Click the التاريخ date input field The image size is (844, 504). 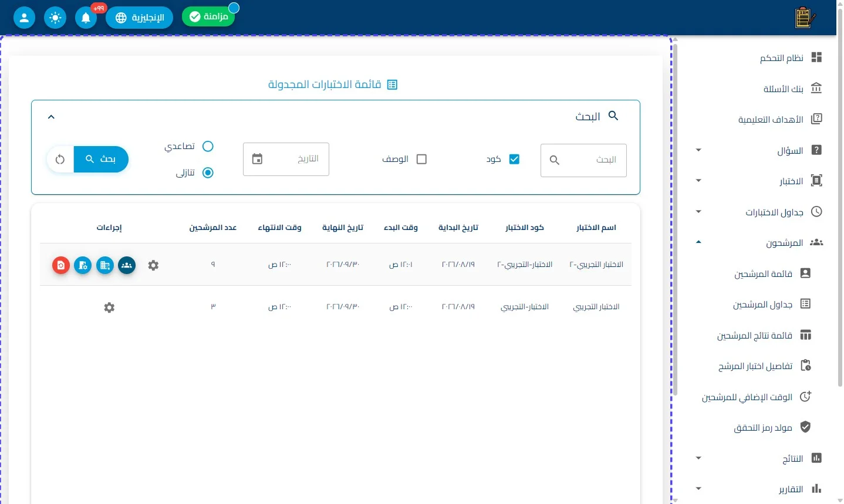[286, 159]
